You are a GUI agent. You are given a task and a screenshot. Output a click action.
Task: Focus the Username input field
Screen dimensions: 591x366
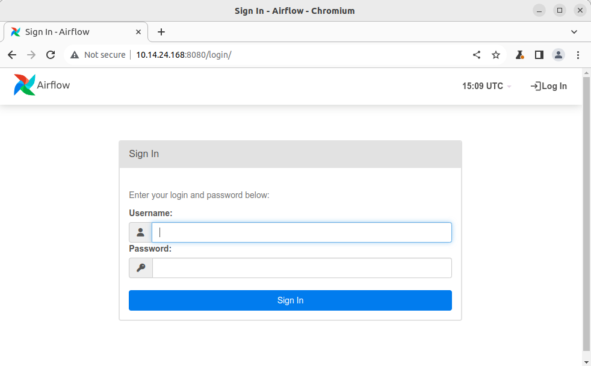coord(302,232)
